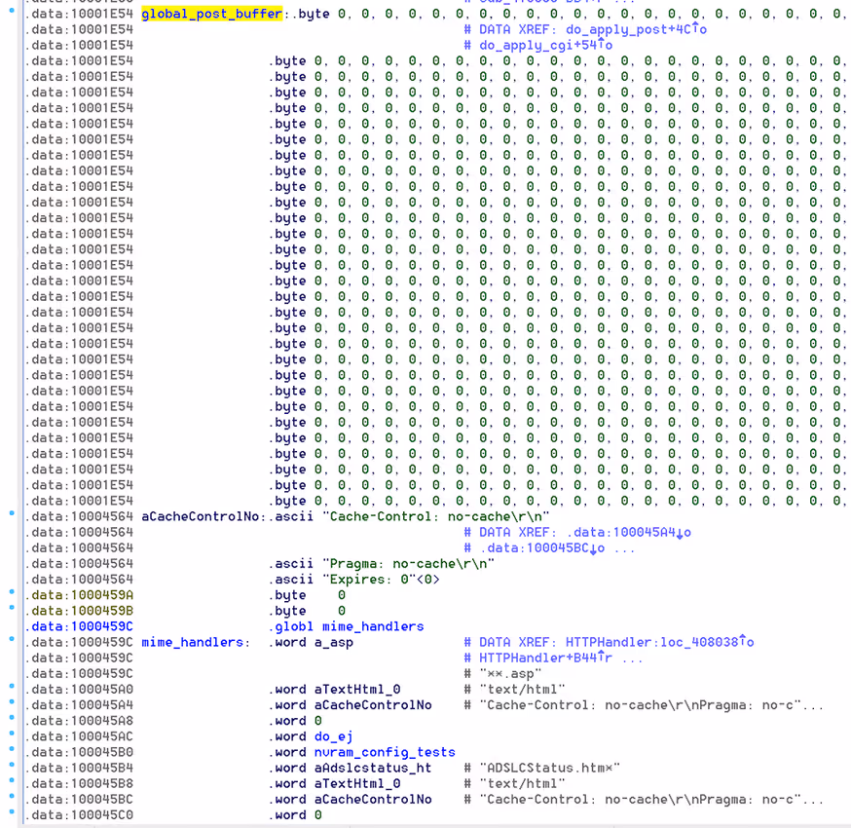Follow the HTTPHandler+B44 cross reference

[545, 659]
